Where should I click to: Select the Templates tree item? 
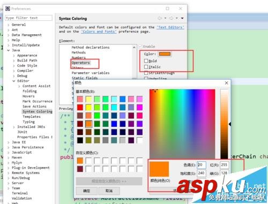click(x=32, y=117)
